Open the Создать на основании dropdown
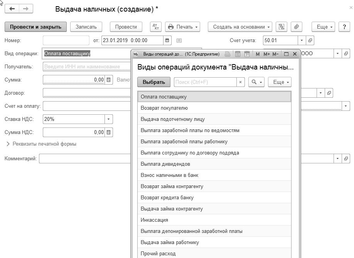The height and width of the screenshot is (258, 354). (x=240, y=27)
